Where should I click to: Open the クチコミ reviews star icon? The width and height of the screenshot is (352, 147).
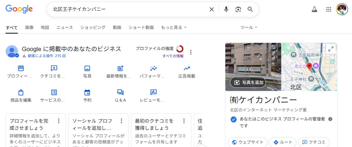click(x=54, y=68)
